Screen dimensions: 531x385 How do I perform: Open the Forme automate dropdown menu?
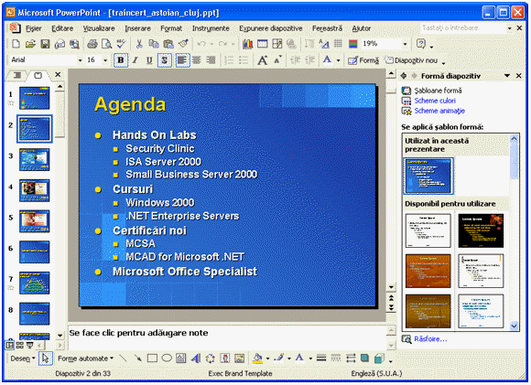coord(85,358)
